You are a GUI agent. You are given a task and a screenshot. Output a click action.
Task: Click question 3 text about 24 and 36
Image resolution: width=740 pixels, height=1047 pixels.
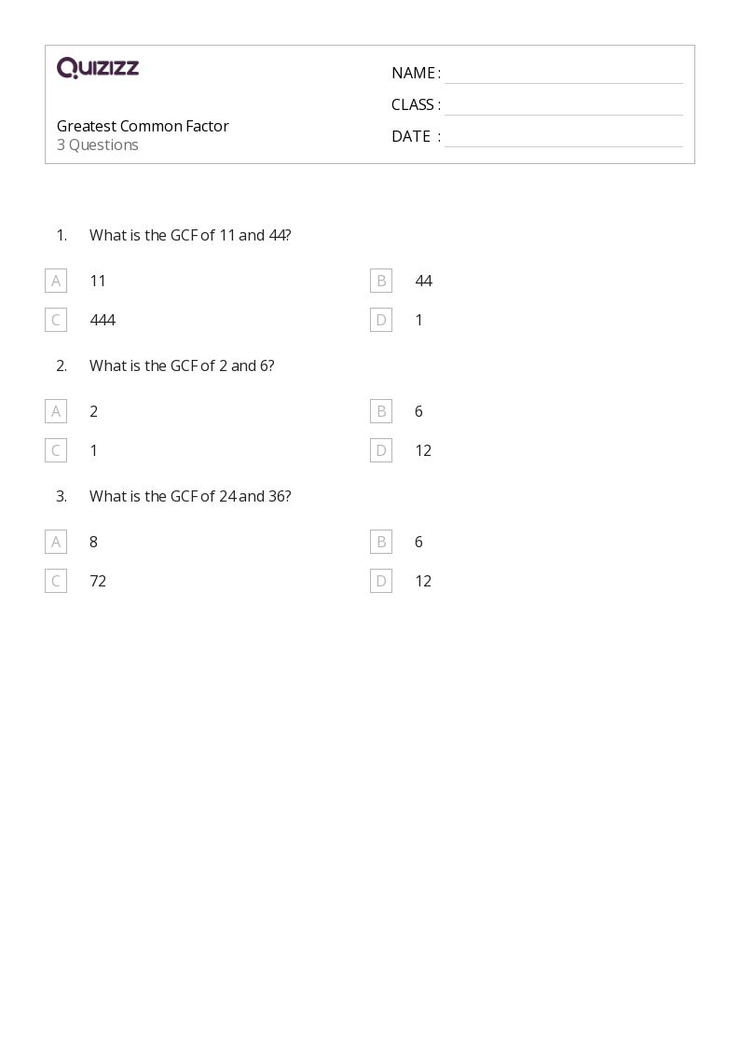(190, 496)
